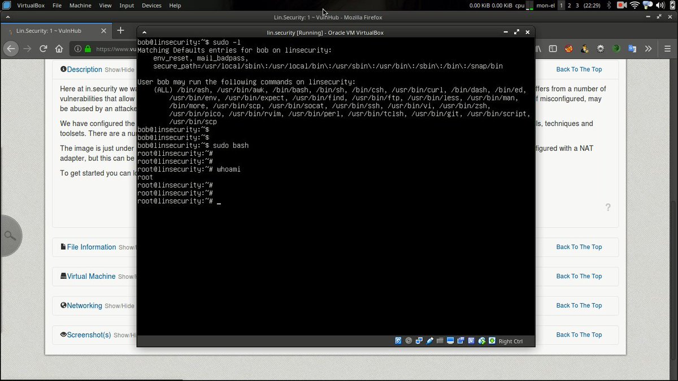Click the display monitor icon in VirtualBox status bar
678x381 pixels.
coord(450,341)
